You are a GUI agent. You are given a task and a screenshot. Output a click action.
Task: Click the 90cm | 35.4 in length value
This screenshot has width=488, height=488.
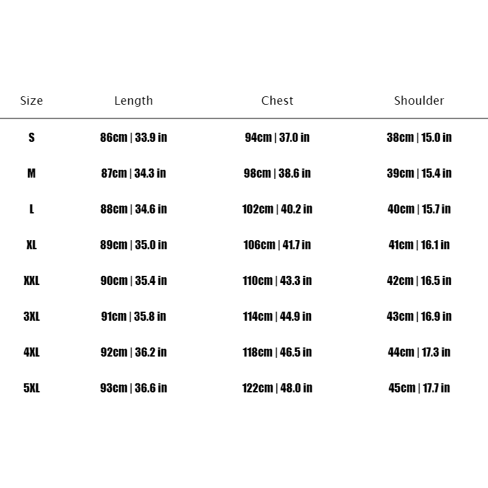coord(133,280)
